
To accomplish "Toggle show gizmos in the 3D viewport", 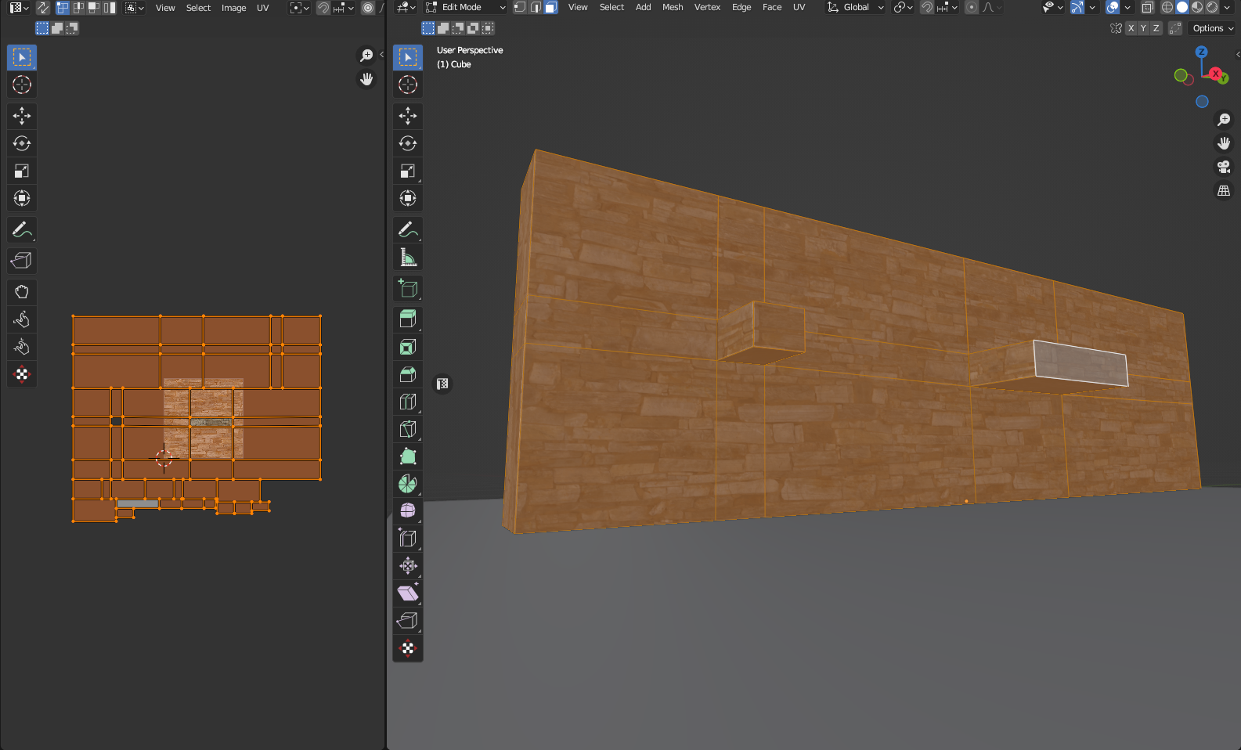I will coord(1077,7).
